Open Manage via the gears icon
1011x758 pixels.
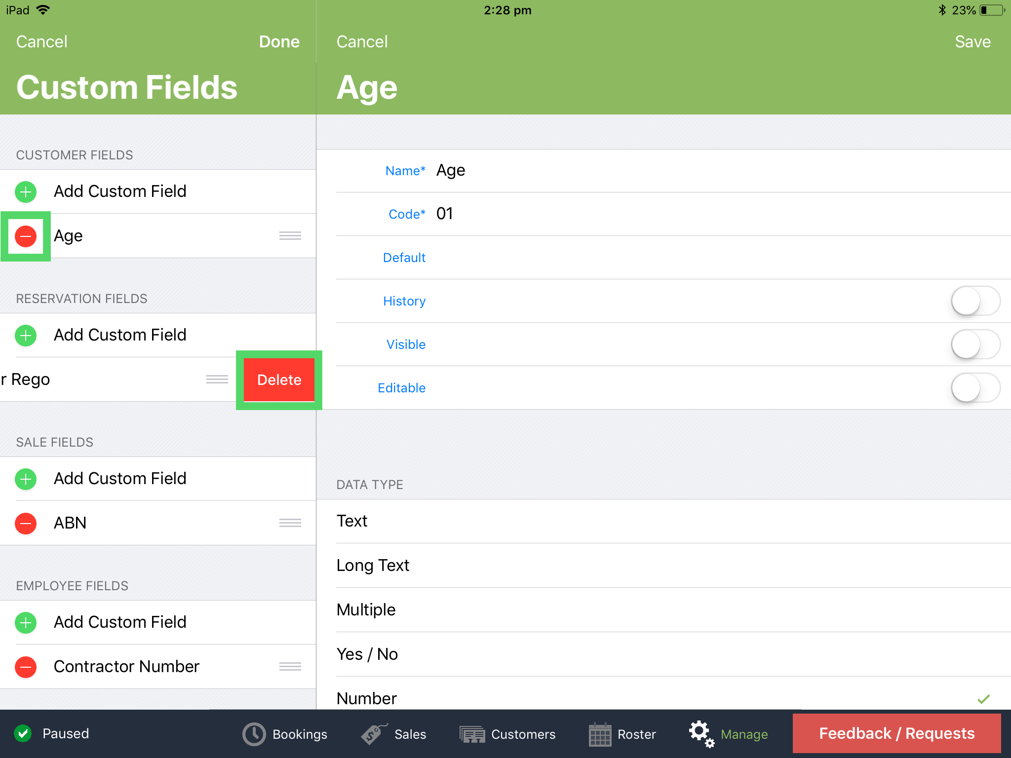(701, 734)
